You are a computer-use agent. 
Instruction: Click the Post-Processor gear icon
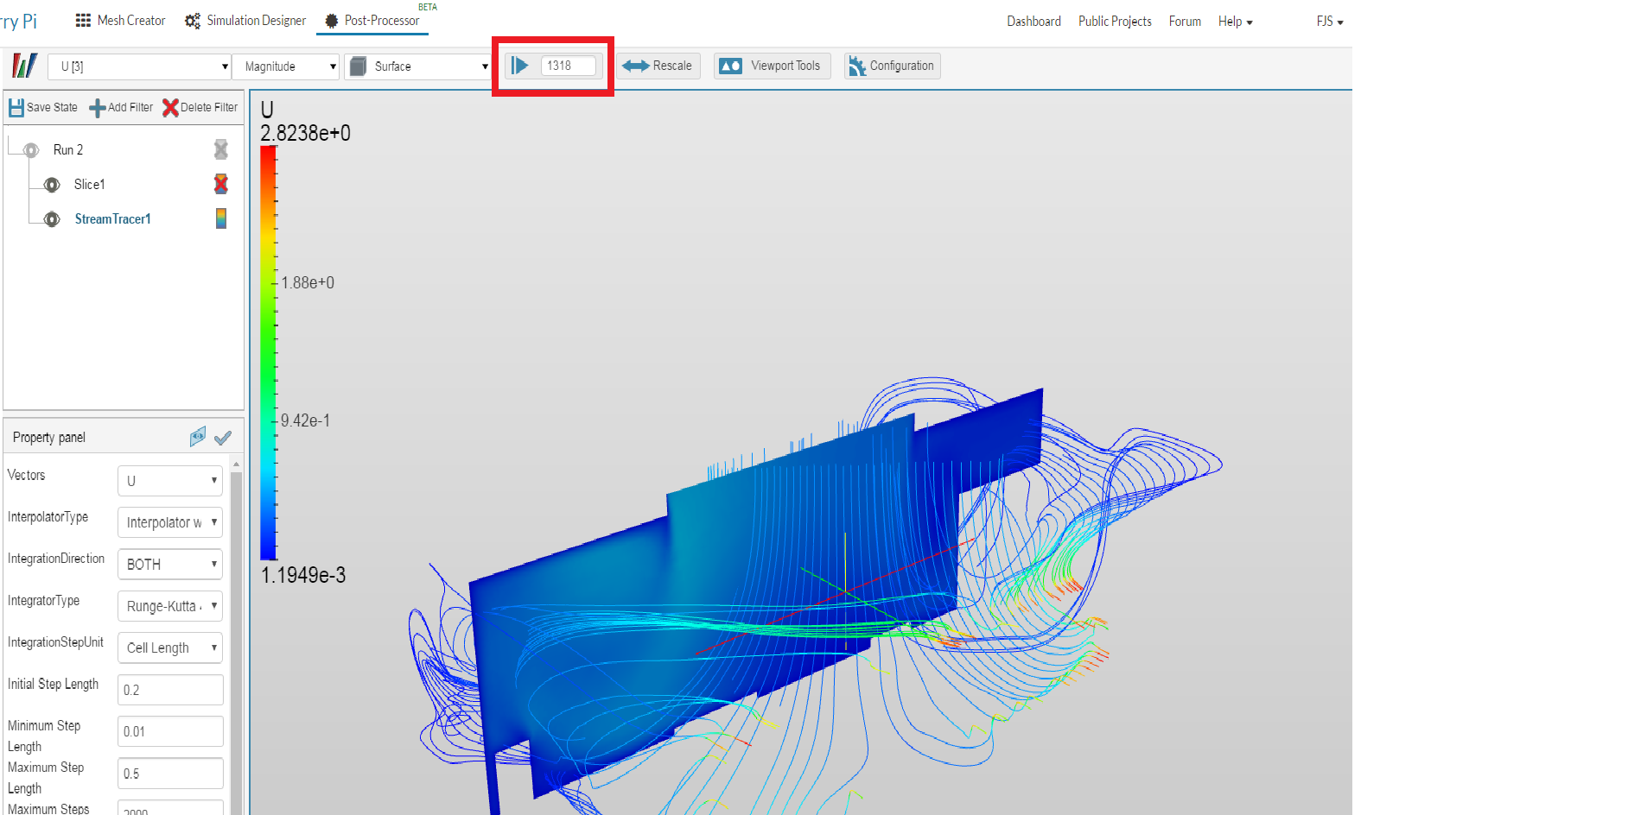click(x=331, y=21)
